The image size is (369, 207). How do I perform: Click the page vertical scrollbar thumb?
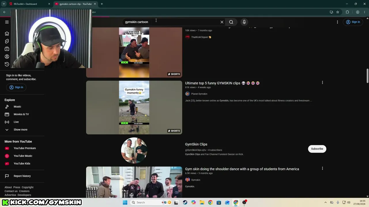click(367, 75)
